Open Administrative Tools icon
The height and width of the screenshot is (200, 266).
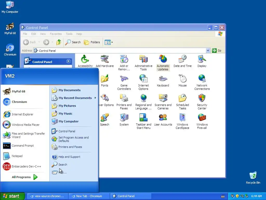(143, 63)
